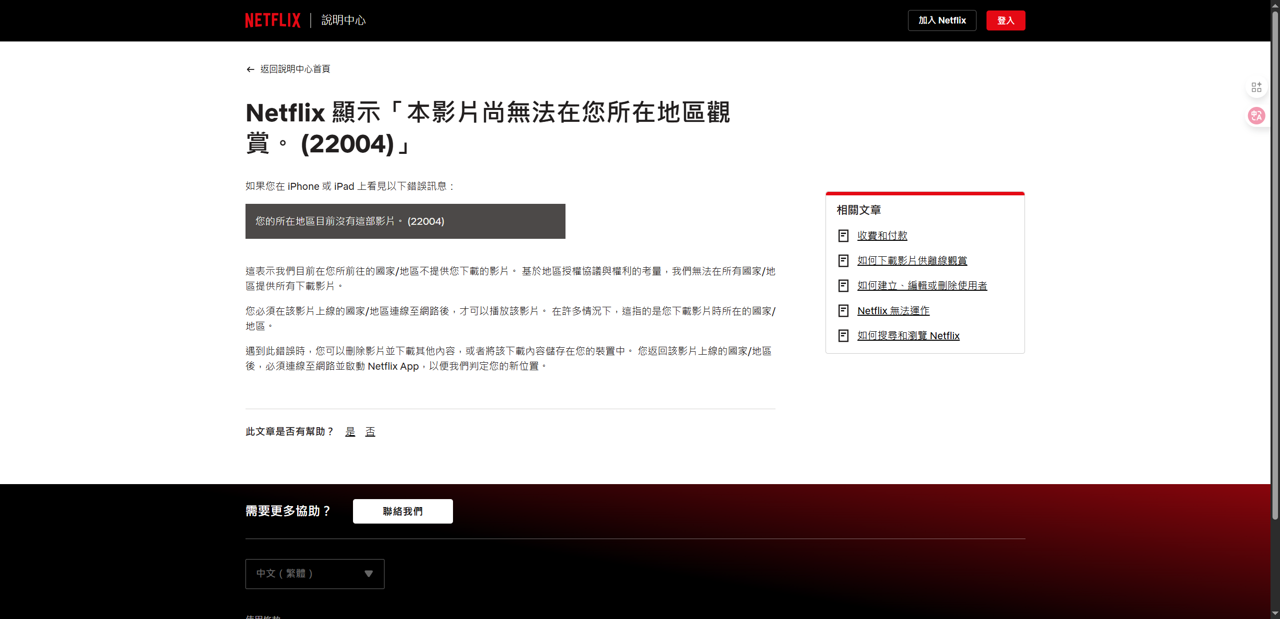Answer 否 to the article helpfulness question

coord(370,432)
